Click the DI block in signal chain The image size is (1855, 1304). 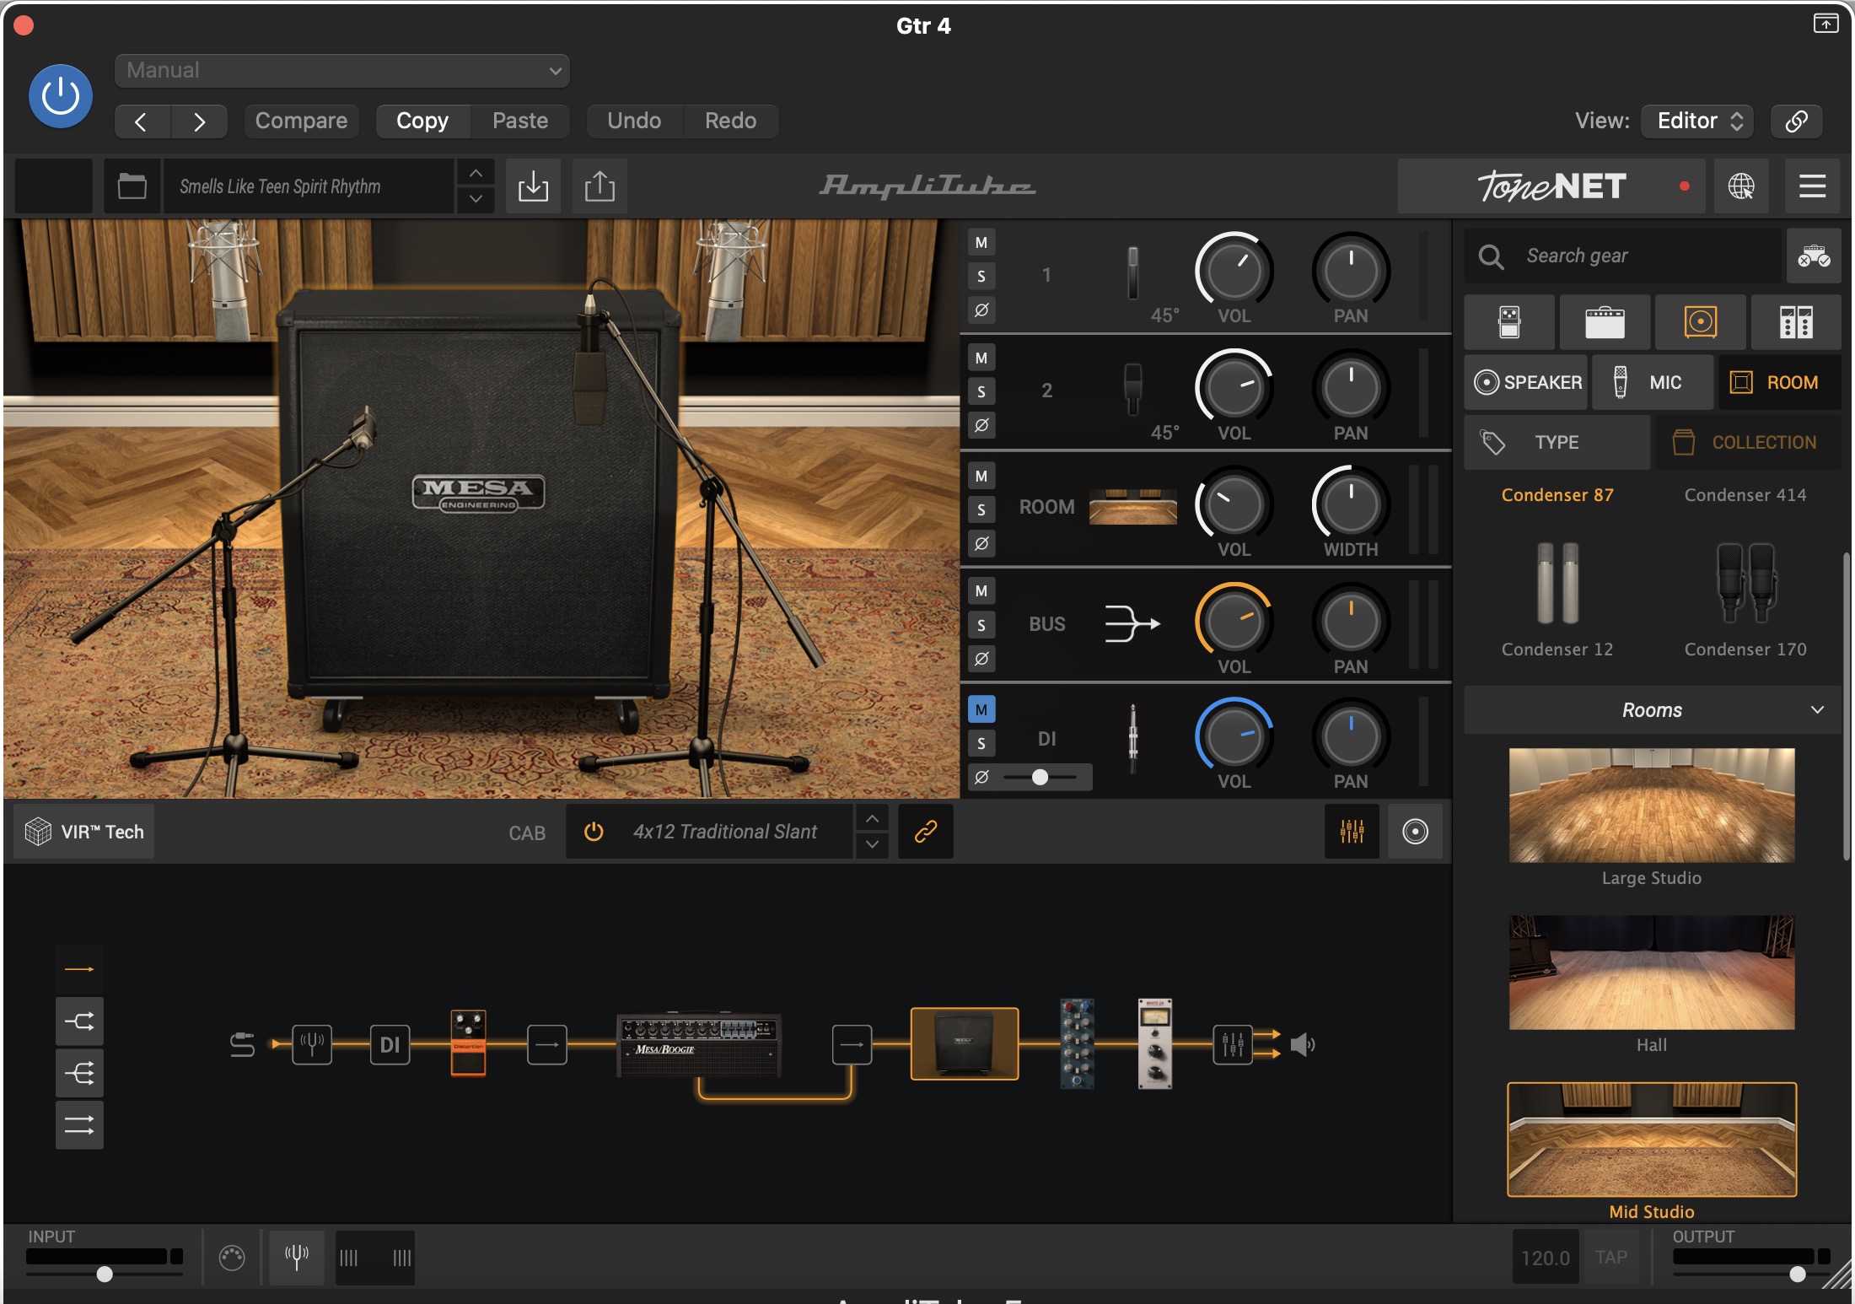coord(390,1045)
